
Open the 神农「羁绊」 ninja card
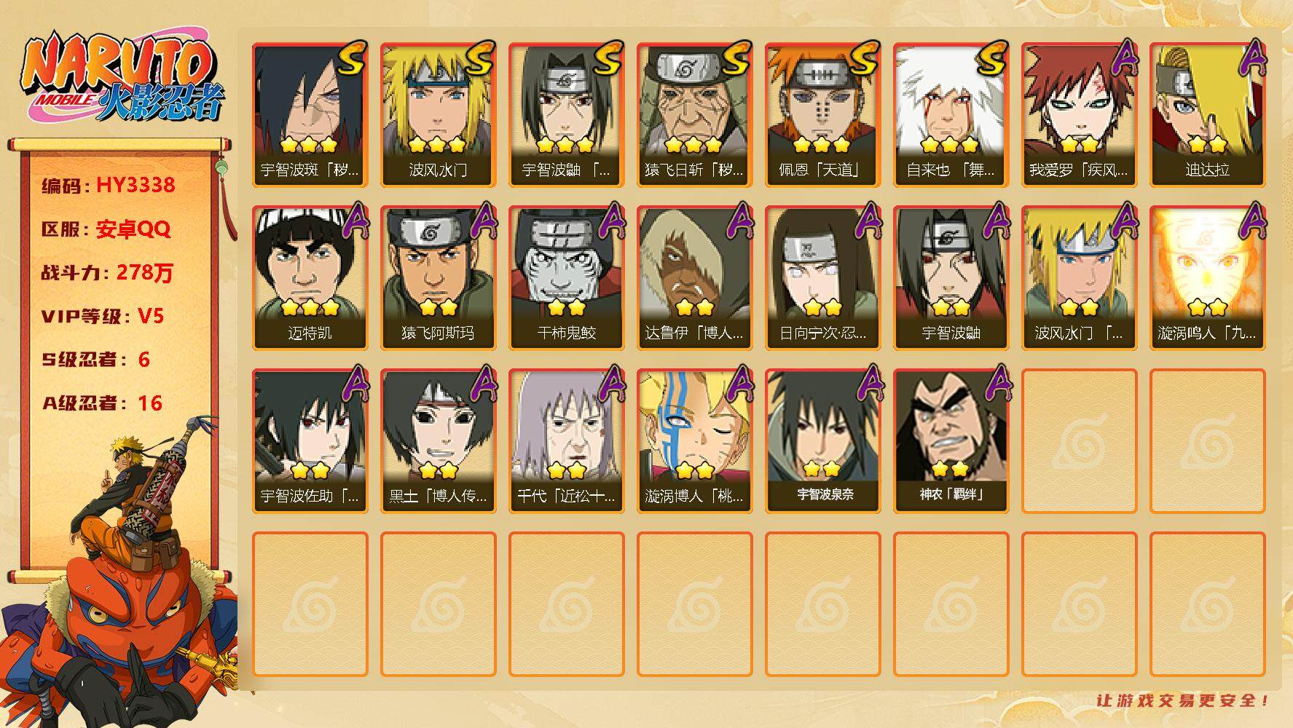pyautogui.click(x=951, y=440)
